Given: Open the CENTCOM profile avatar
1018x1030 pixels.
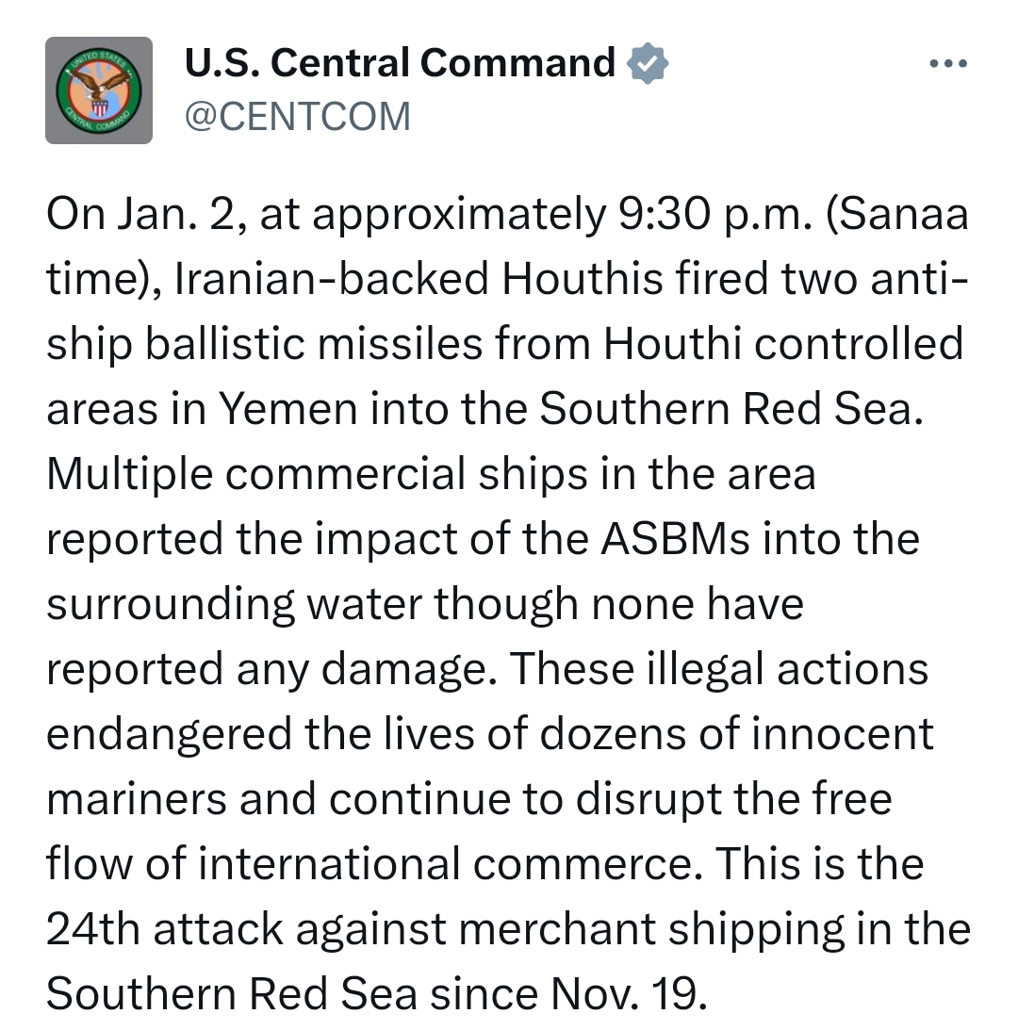Looking at the screenshot, I should point(99,90).
